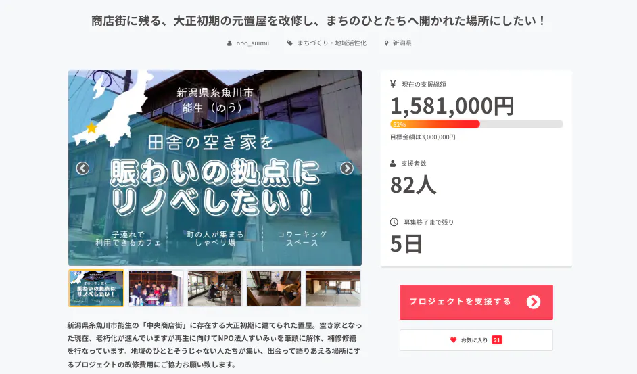Click the arrow icon in the プロジェクトを支援する button

pyautogui.click(x=534, y=302)
